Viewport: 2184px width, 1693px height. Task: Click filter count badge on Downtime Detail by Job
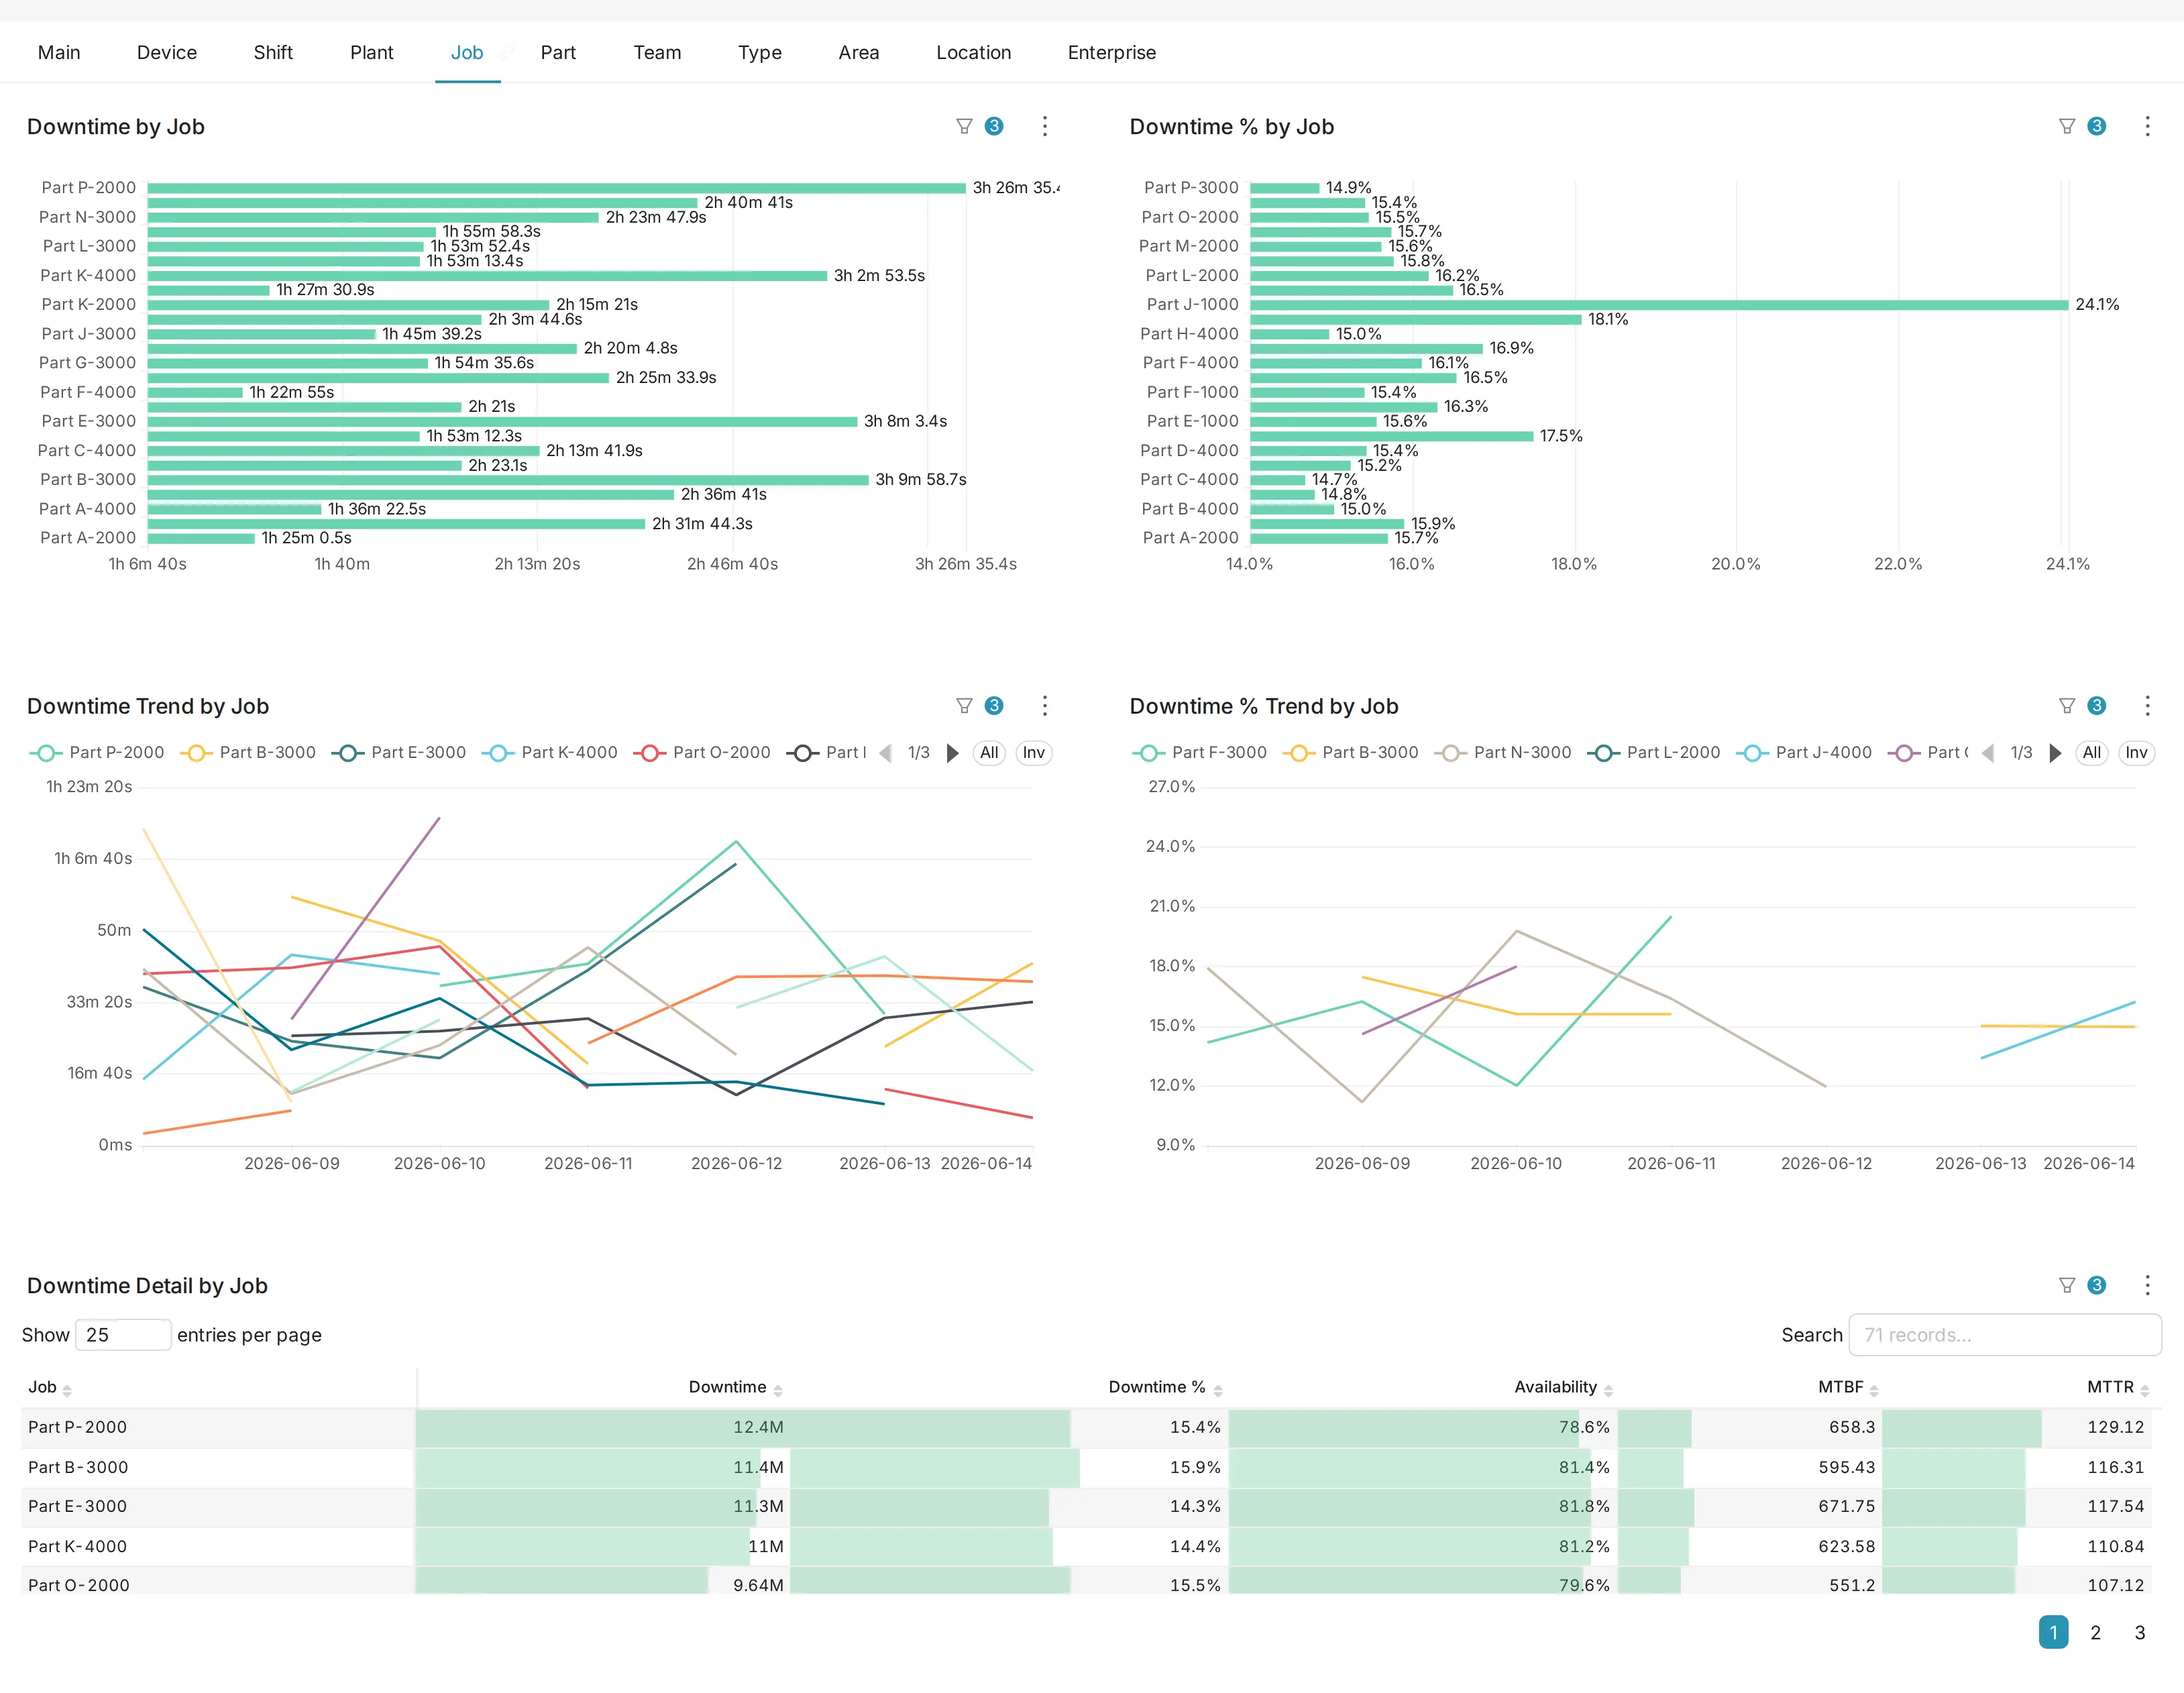(2097, 1285)
